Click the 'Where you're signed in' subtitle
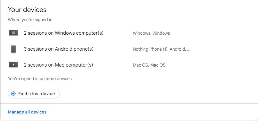262x123 pixels. 30,20
